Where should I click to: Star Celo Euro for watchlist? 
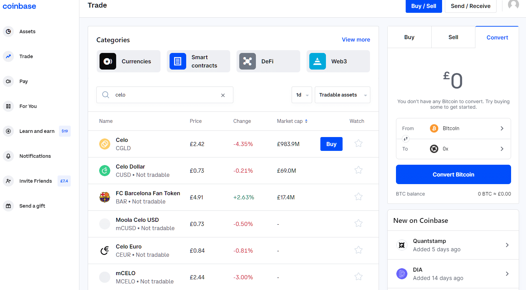click(359, 250)
